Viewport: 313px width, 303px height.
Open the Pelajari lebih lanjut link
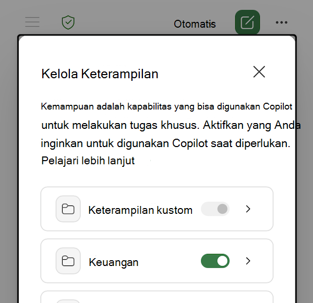88,161
